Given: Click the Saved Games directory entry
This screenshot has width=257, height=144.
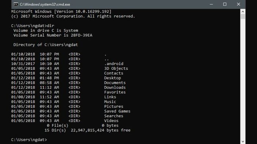Looking at the screenshot, I should 70,111.
